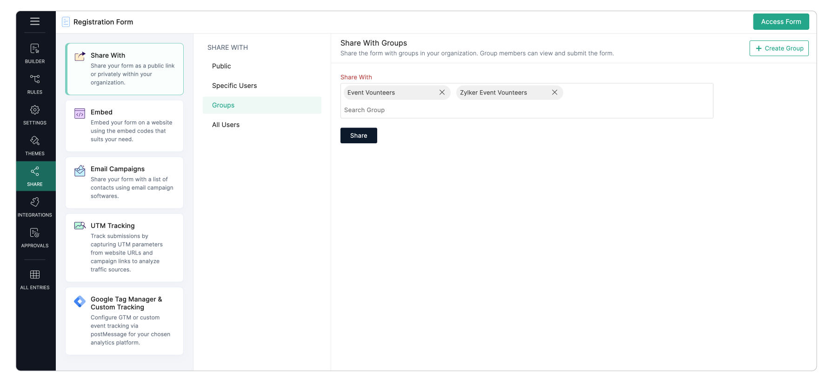Click the Registration Form document icon
The width and height of the screenshot is (833, 382).
(66, 22)
